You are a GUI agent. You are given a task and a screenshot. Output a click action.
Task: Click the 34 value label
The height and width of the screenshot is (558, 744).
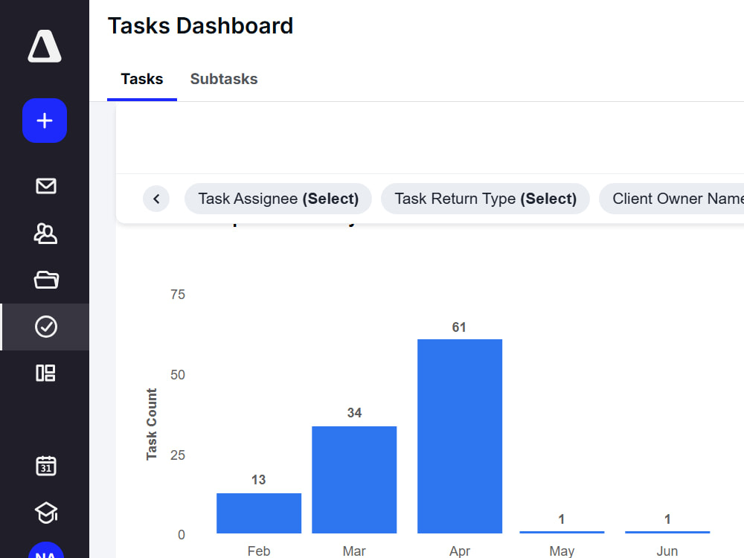click(x=354, y=413)
